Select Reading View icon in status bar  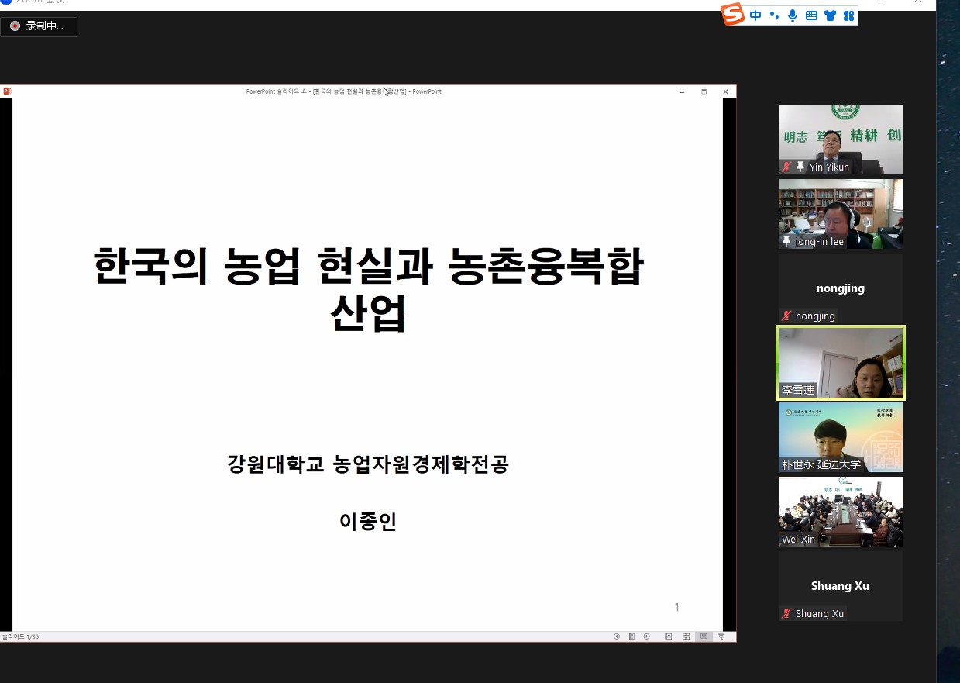(x=704, y=636)
